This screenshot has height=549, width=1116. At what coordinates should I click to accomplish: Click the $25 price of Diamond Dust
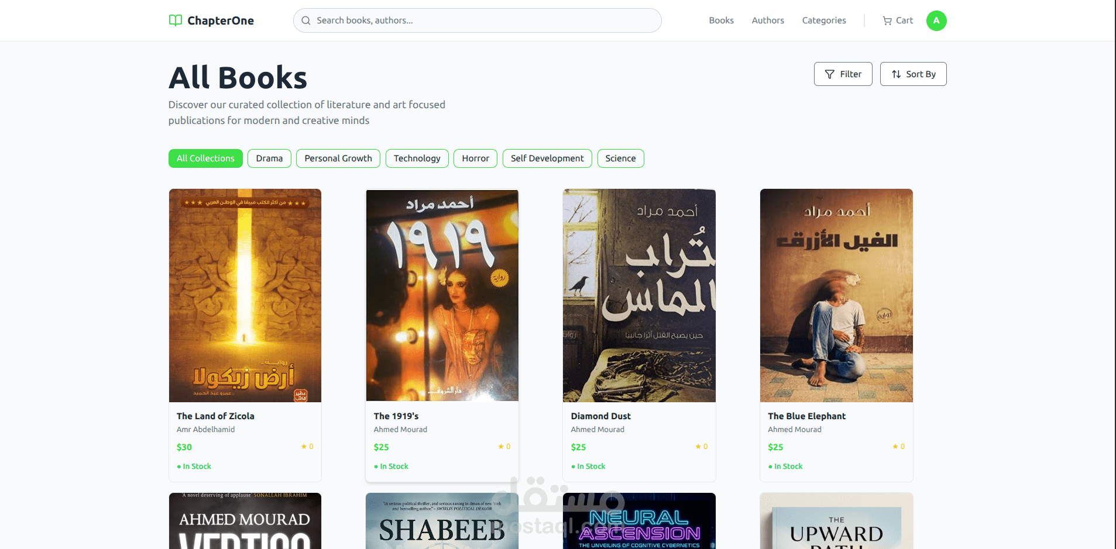point(579,447)
